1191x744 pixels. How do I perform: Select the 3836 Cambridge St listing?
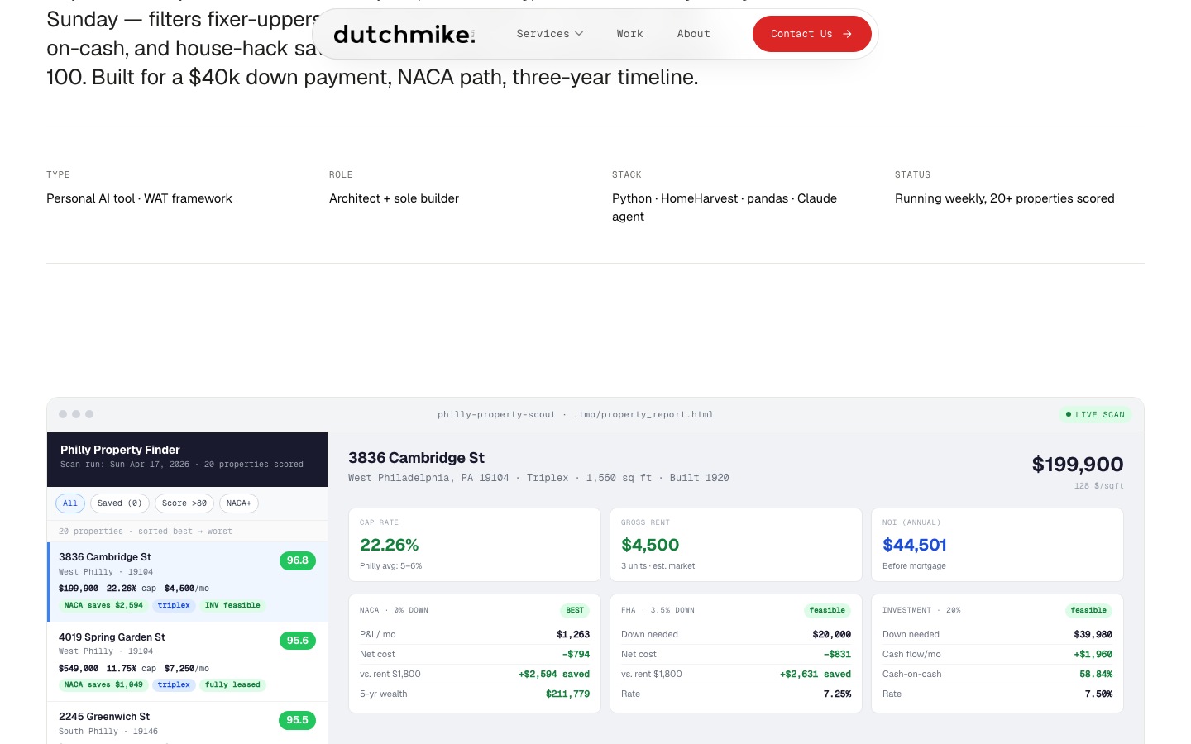point(188,582)
